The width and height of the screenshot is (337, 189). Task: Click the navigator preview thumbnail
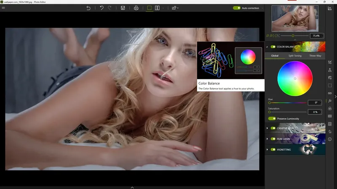tap(295, 18)
